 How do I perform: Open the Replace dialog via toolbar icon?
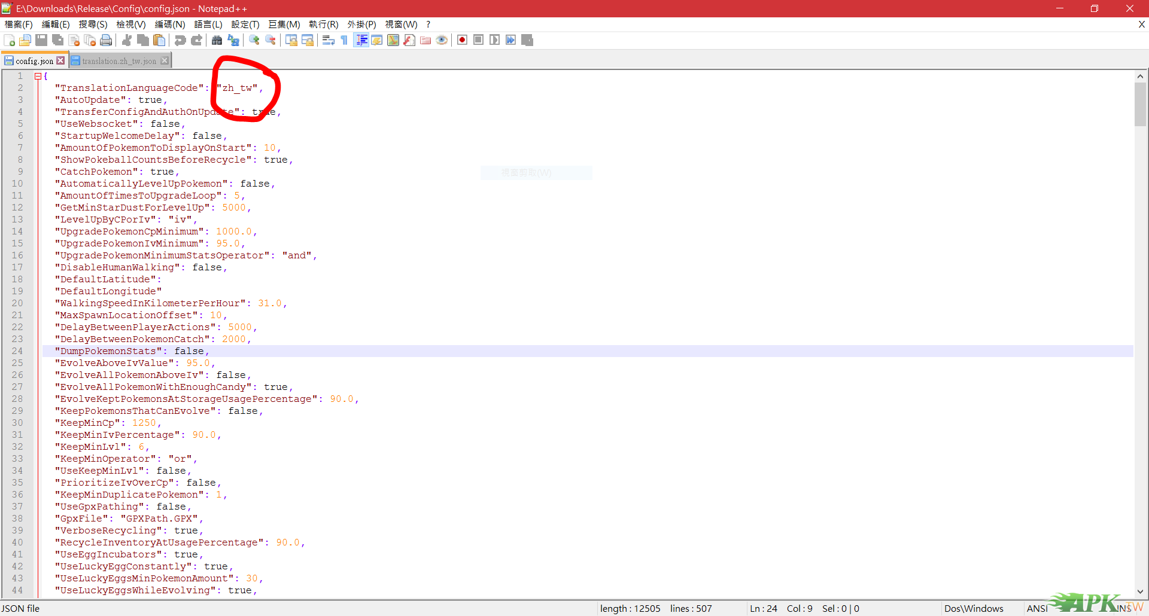click(x=233, y=40)
